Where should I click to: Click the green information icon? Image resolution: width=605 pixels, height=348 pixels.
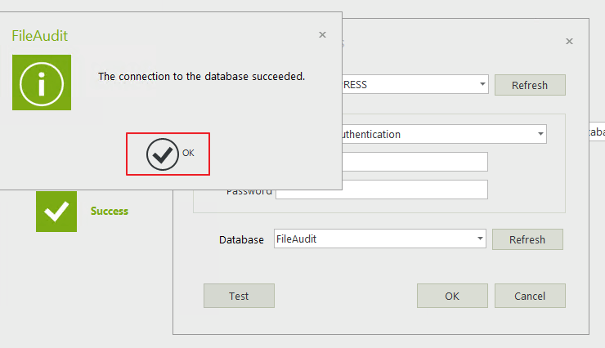coord(42,83)
